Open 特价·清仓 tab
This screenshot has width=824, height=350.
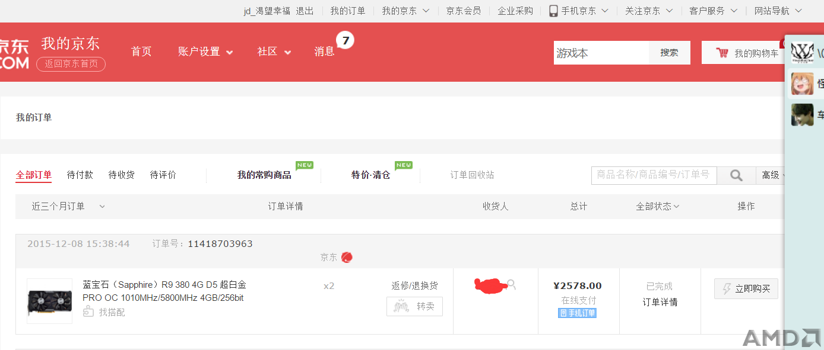(x=371, y=175)
